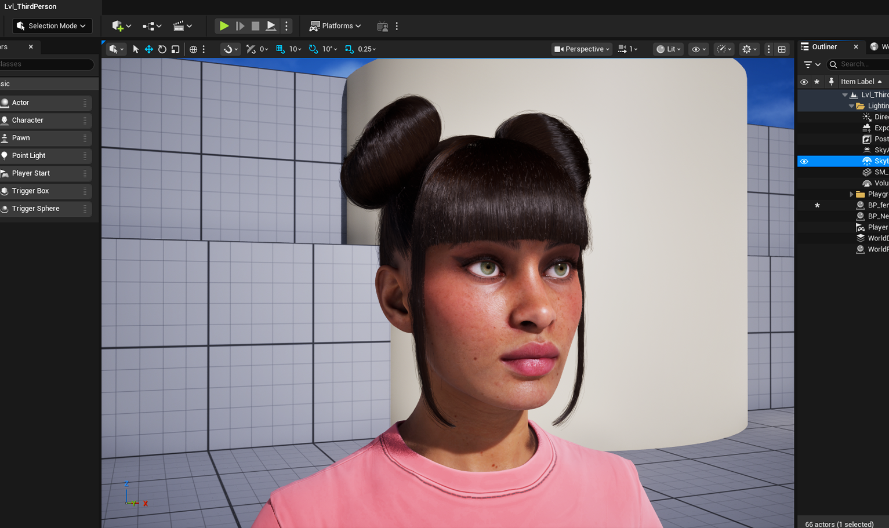Start Play in Editor with green play button
The width and height of the screenshot is (889, 528).
[x=223, y=26]
